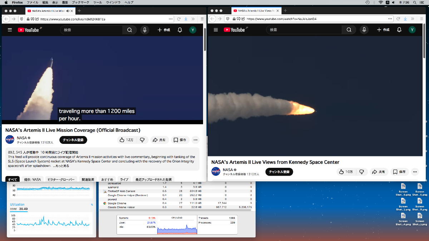429x241 pixels.
Task: Open NASA channel avatar under Mission Coverage
Action: tap(10, 140)
